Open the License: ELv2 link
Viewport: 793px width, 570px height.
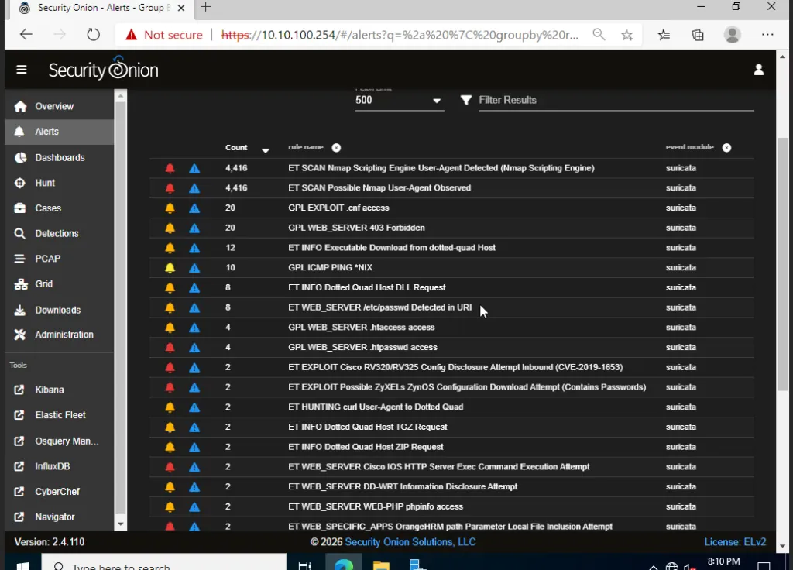735,542
